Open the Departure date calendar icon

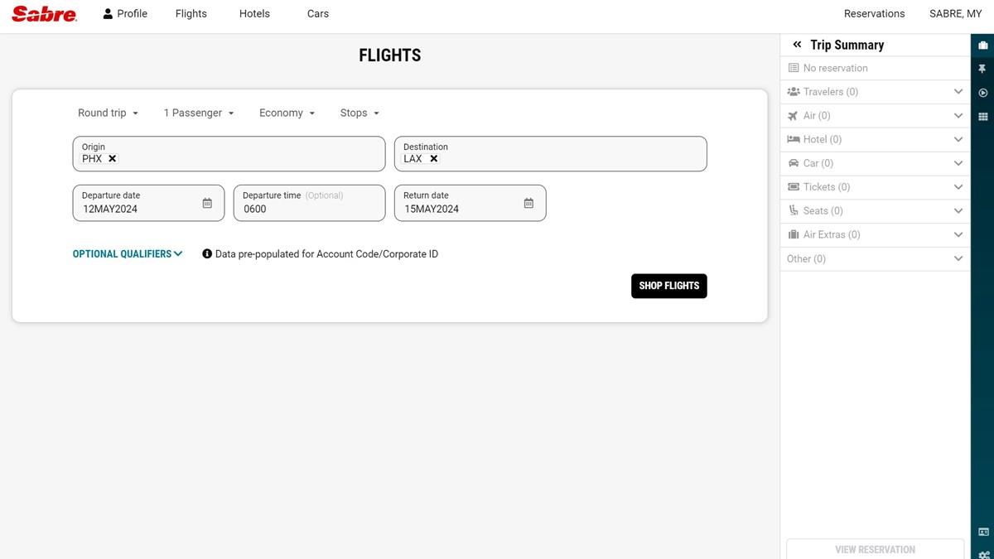pyautogui.click(x=207, y=203)
